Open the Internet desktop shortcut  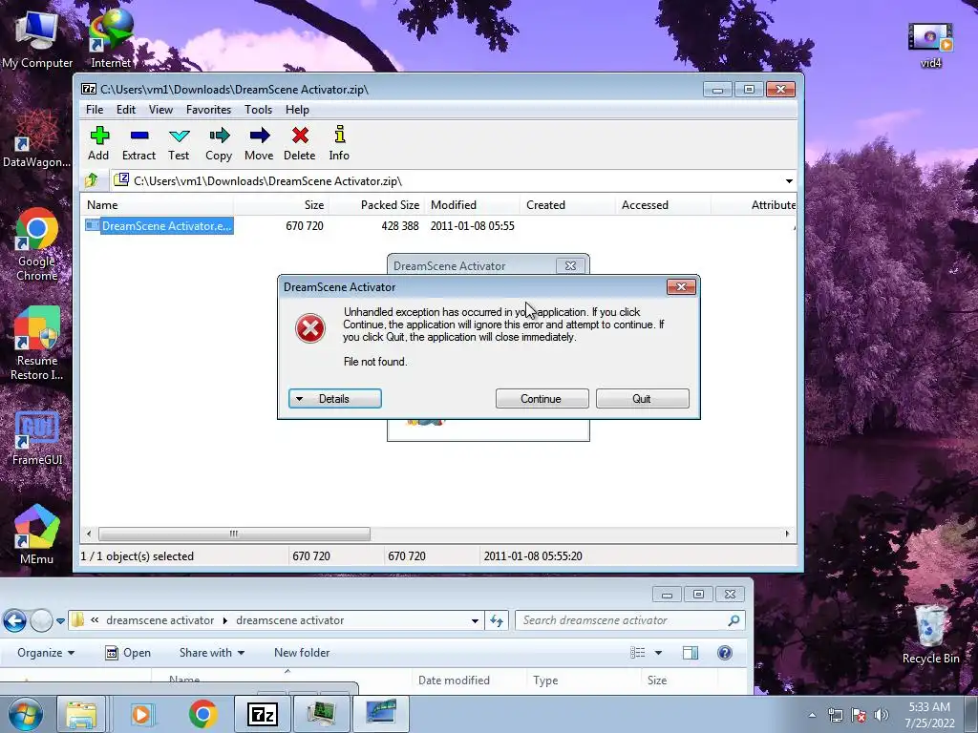click(111, 39)
